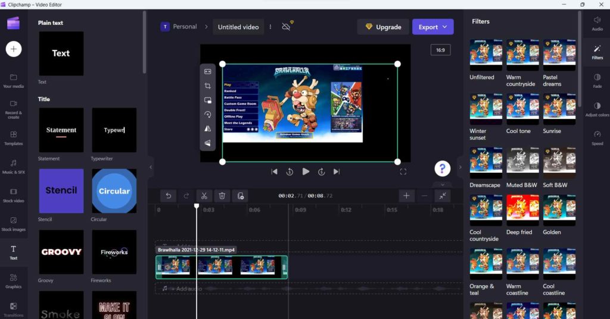Click the 0:06 mark on timeline ruler
This screenshot has height=319, width=610.
click(x=254, y=210)
